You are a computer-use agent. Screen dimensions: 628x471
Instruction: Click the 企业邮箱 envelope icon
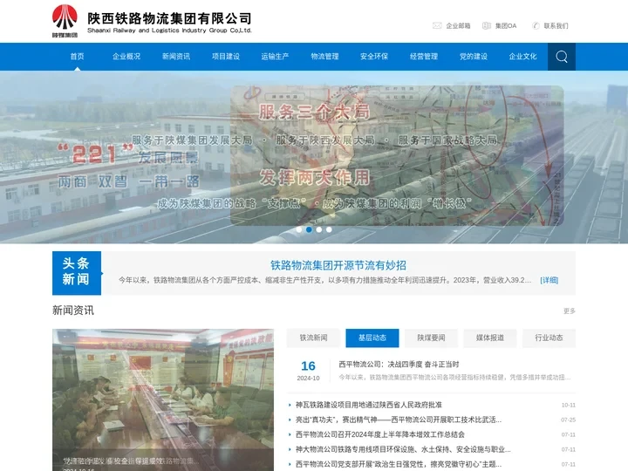[437, 25]
